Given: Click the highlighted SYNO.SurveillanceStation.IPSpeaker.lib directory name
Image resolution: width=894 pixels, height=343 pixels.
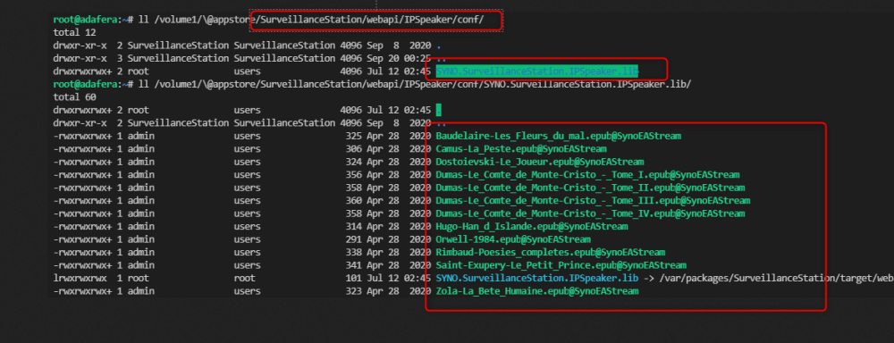Looking at the screenshot, I should point(536,71).
